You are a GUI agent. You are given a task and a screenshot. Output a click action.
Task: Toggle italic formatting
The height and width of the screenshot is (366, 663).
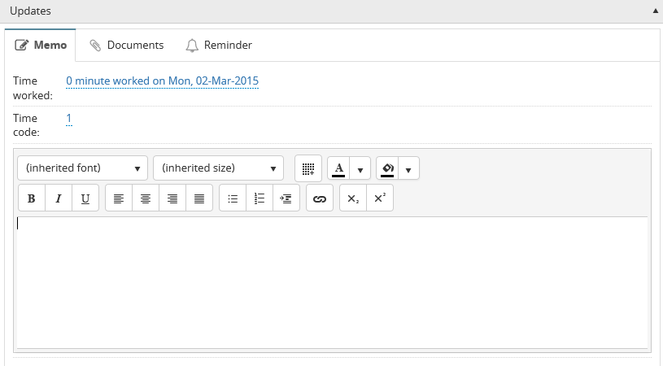59,198
